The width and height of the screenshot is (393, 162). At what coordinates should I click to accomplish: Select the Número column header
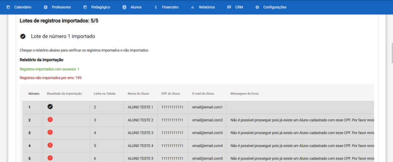click(34, 94)
